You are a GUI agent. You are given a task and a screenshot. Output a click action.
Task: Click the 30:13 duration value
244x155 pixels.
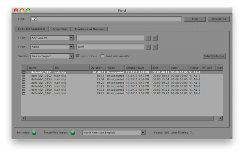(x=101, y=76)
